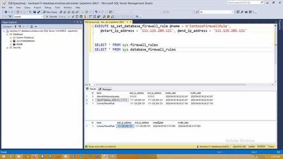
Task: Open the Properties side tab
Action: 280,25
